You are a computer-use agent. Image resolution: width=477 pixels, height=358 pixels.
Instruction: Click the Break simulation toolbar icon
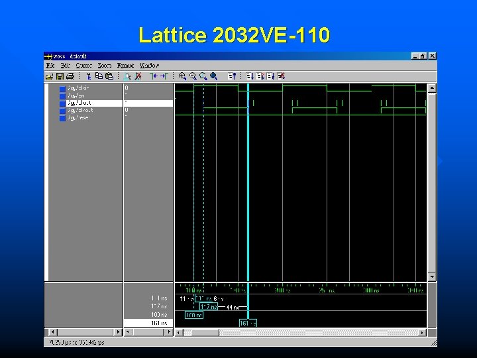tap(281, 76)
